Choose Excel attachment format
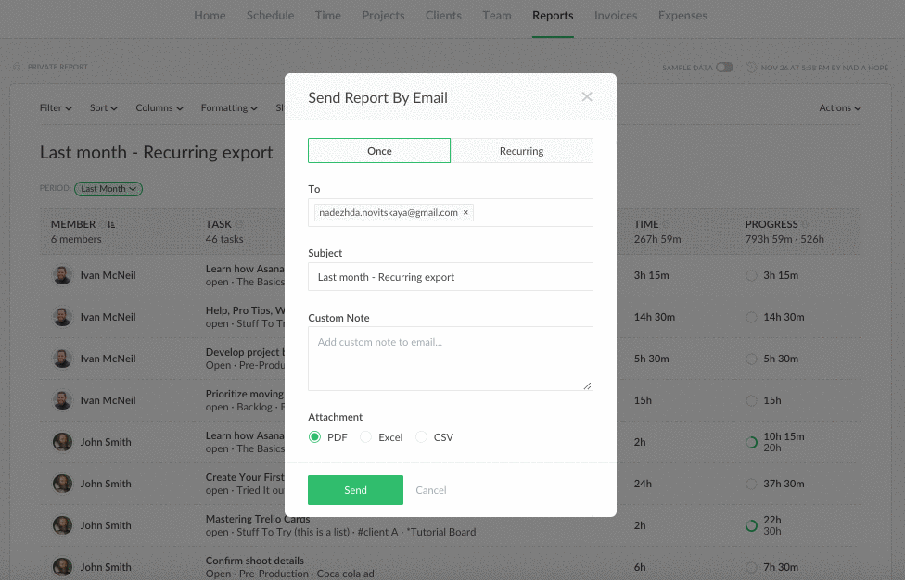The height and width of the screenshot is (580, 905). click(366, 437)
